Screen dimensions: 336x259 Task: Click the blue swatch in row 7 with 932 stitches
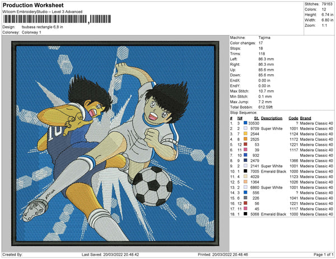(x=245, y=155)
